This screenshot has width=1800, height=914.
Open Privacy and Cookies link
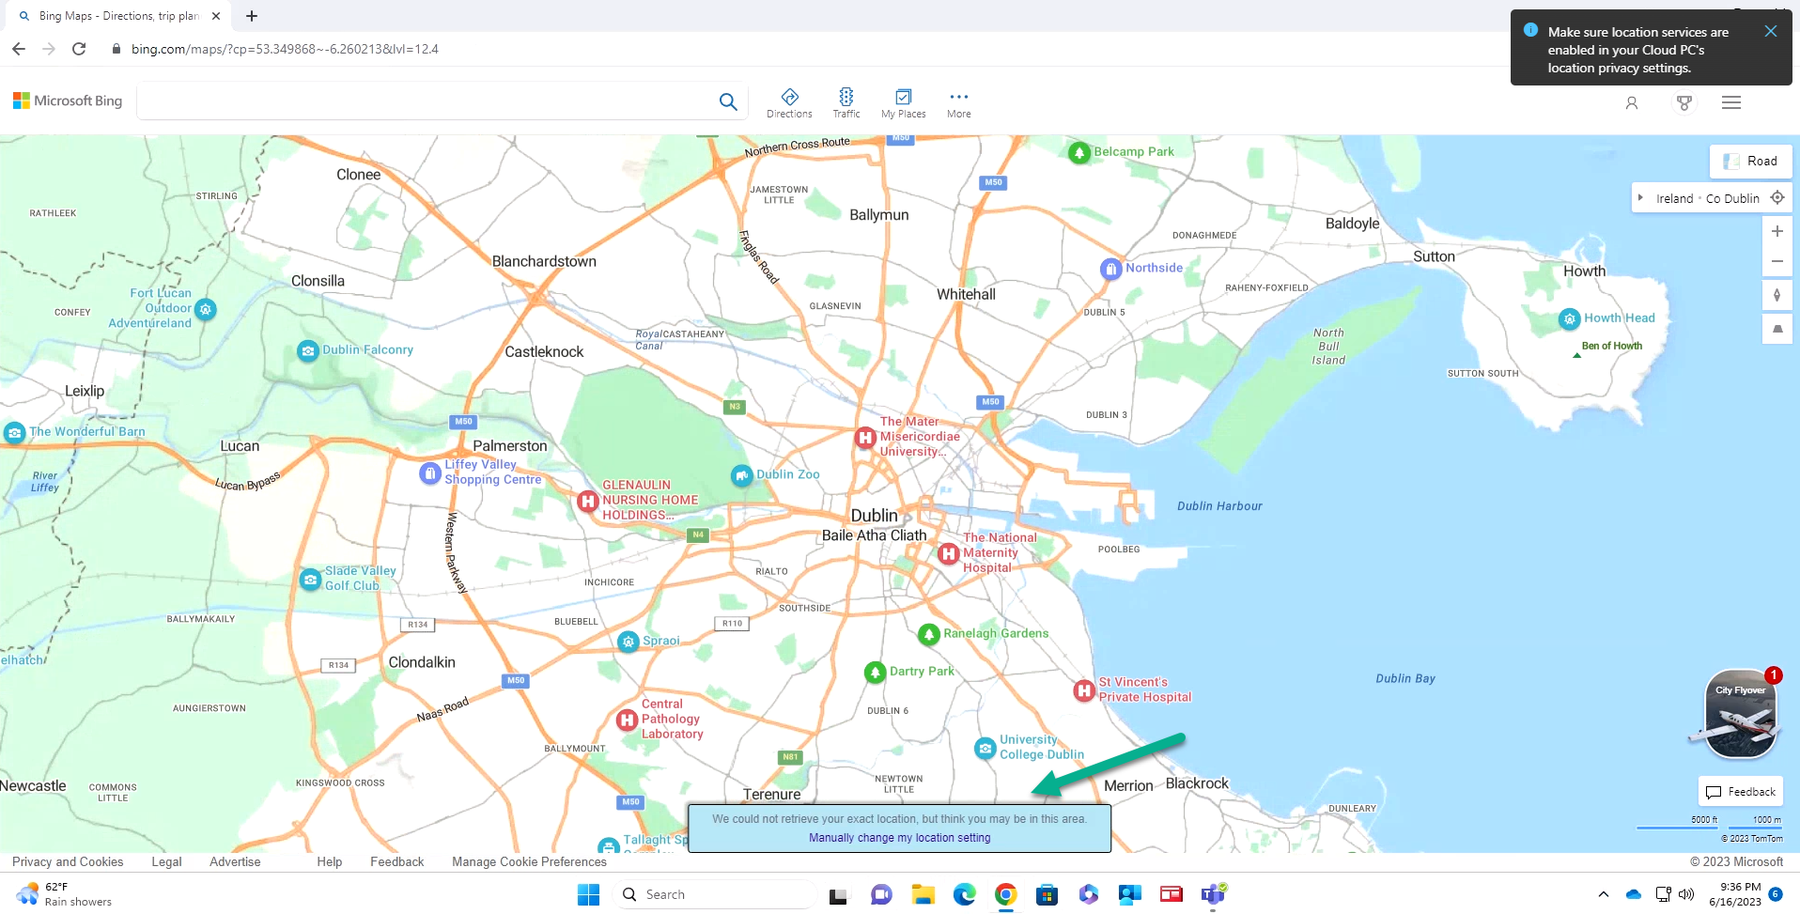tap(68, 861)
